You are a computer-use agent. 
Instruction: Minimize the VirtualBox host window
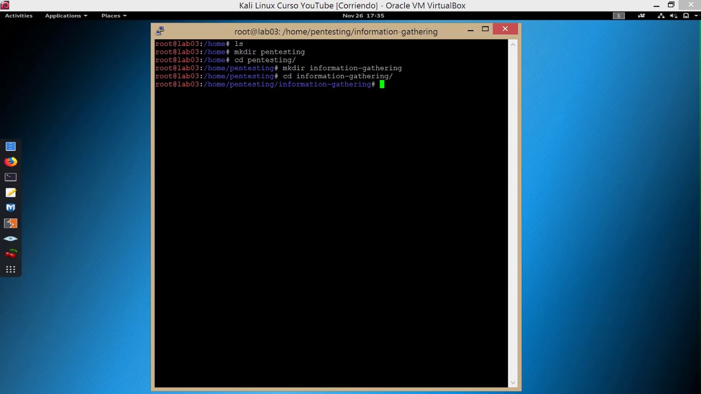pos(656,5)
